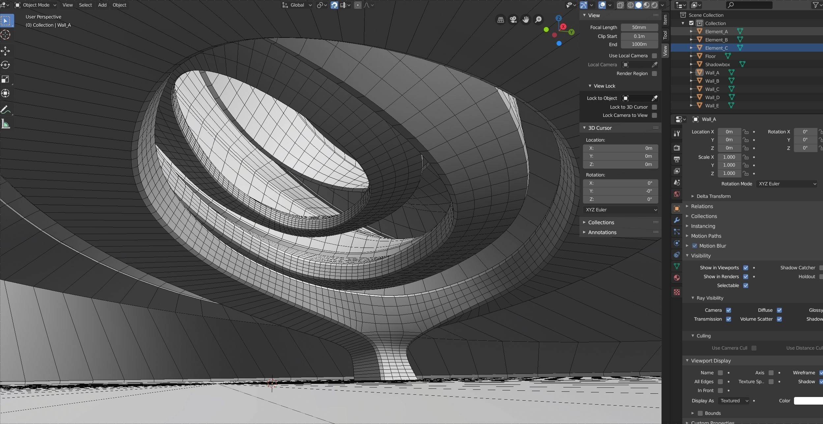
Task: Open Render properties tab icon
Action: (x=677, y=148)
